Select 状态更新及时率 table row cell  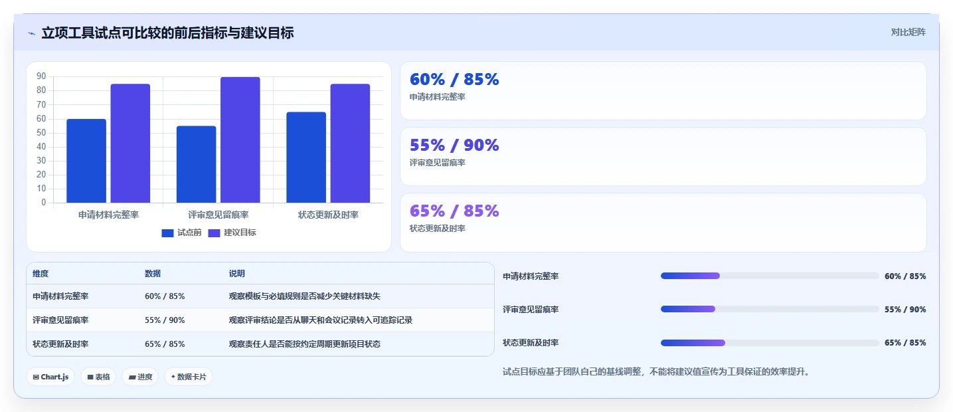click(60, 344)
